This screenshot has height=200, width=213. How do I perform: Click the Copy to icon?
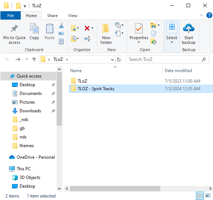[x=74, y=39]
